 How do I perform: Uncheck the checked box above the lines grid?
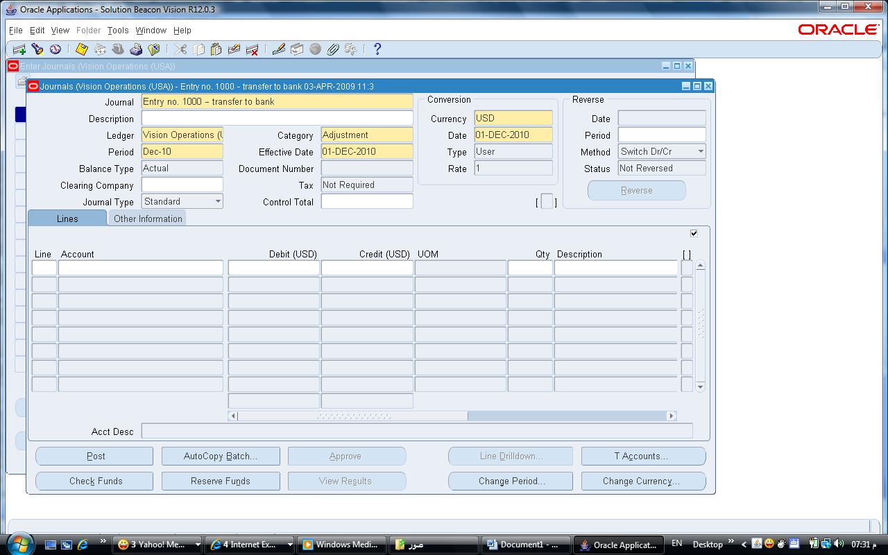pyautogui.click(x=694, y=233)
